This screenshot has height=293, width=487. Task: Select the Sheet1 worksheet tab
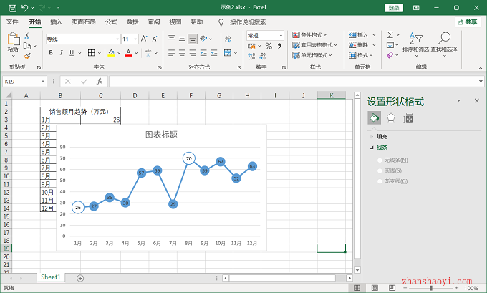click(x=51, y=277)
